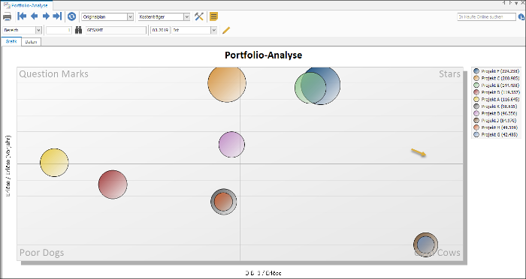
Task: Open the yellow note list icon
Action: [x=213, y=16]
